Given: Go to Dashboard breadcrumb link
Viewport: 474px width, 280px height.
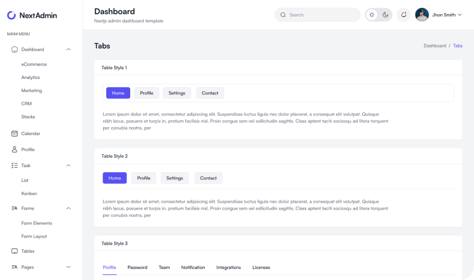Looking at the screenshot, I should 434,46.
